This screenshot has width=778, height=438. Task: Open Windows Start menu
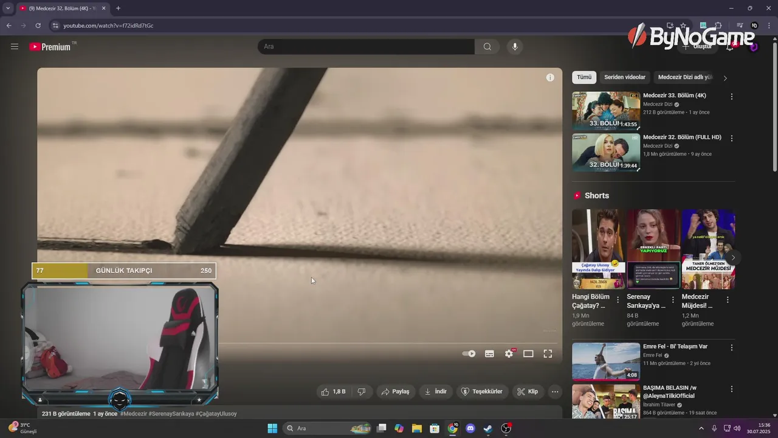[x=272, y=428]
